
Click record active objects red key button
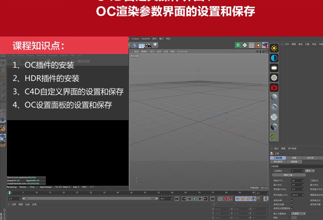click(220, 199)
